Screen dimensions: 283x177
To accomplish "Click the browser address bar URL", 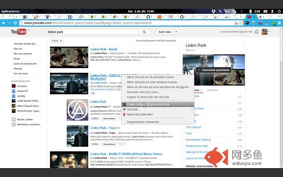I will coord(126,23).
